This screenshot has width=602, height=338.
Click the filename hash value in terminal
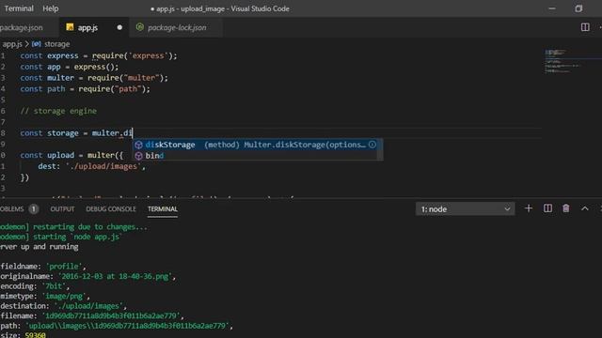(x=111, y=316)
